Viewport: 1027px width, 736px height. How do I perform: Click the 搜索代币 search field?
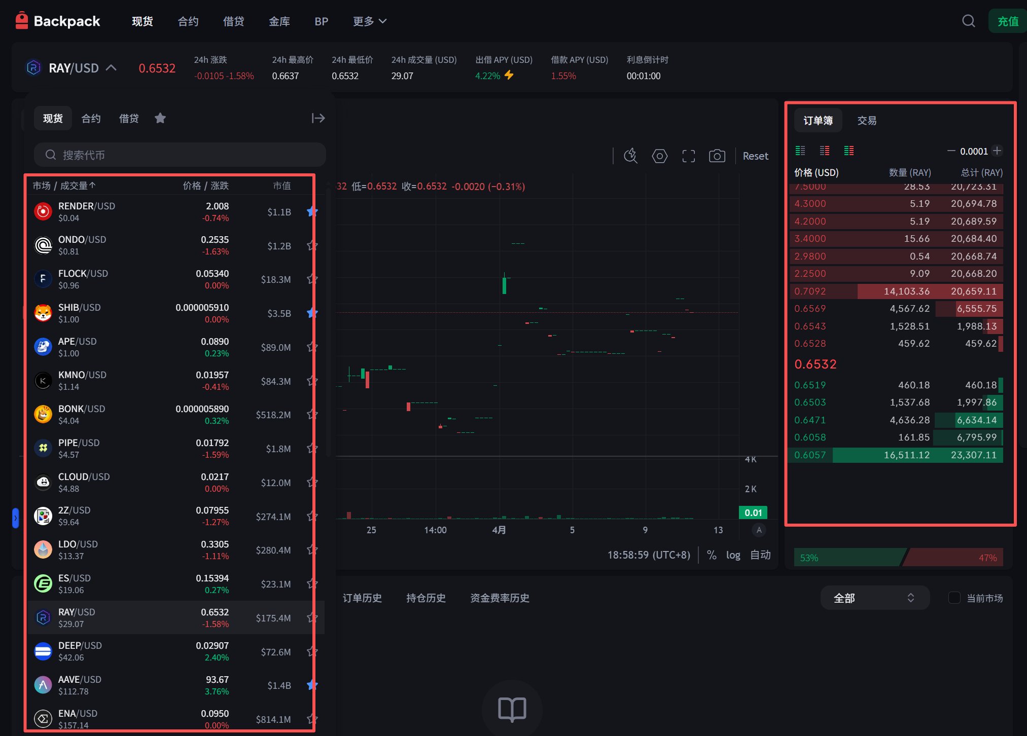click(x=180, y=155)
